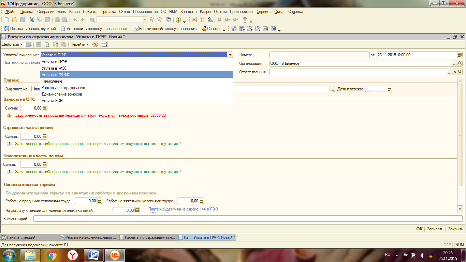Click Показать панель функций button
The width and height of the screenshot is (466, 262).
[x=30, y=29]
